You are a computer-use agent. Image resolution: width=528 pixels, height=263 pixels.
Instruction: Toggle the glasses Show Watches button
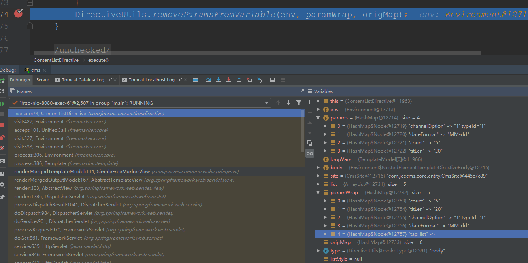point(309,153)
